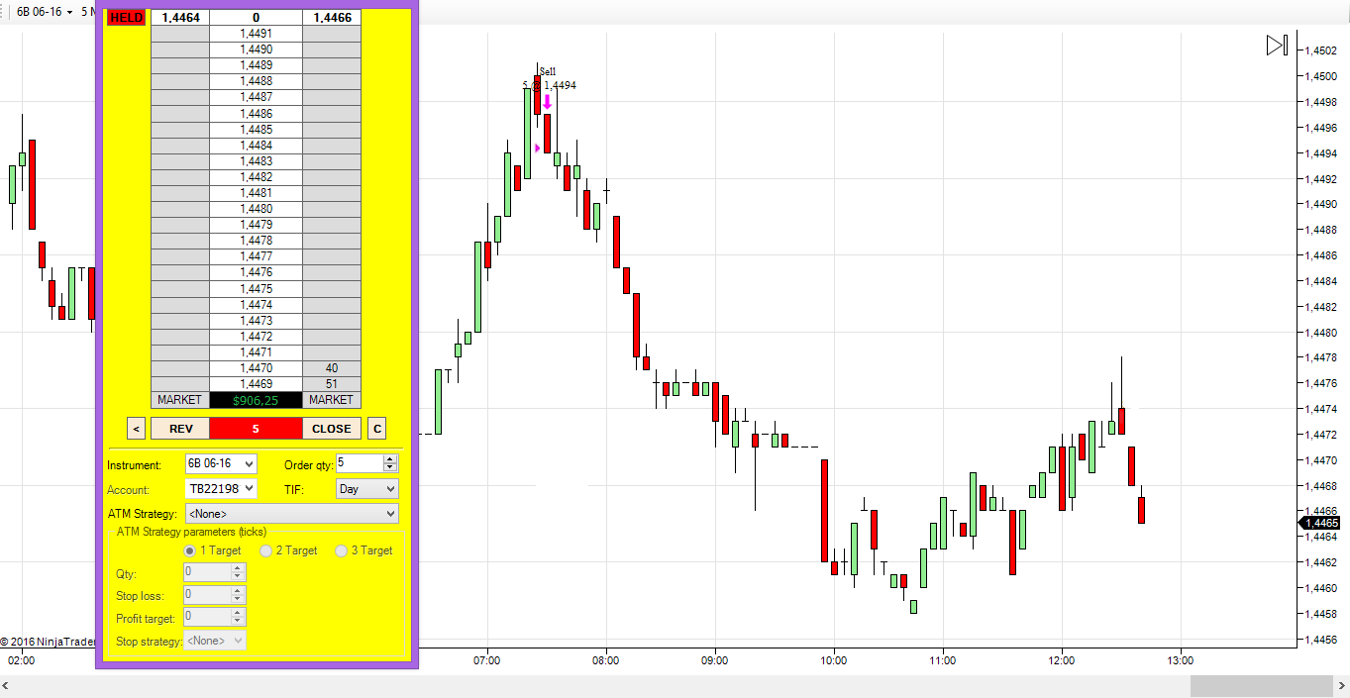
Task: Click the horizontal scrollbar thumb
Action: point(1261,687)
